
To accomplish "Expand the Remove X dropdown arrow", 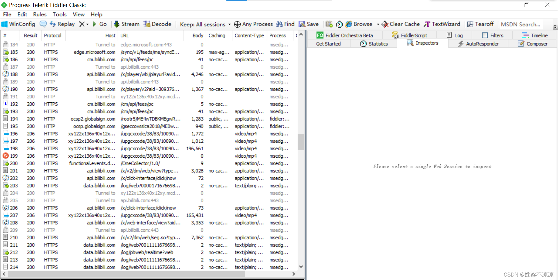I will 87,24.
